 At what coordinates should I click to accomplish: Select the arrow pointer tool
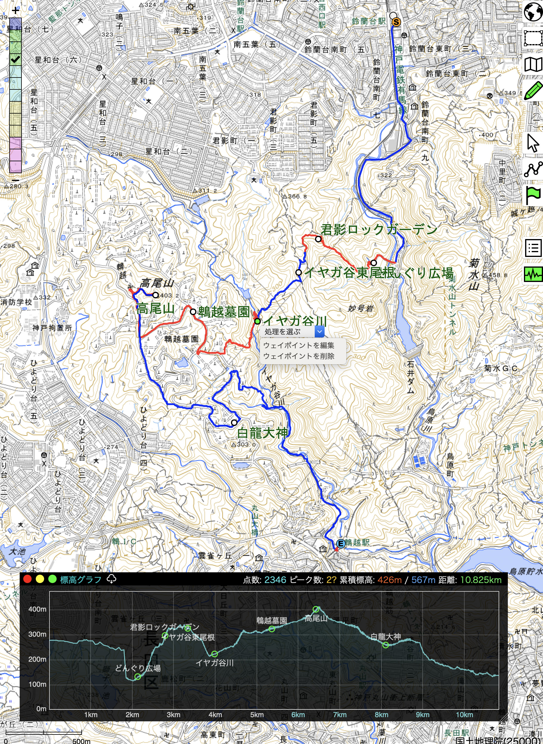click(x=533, y=143)
